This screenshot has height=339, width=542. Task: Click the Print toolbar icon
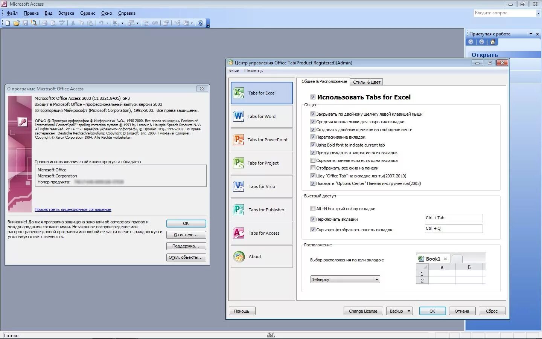click(45, 23)
